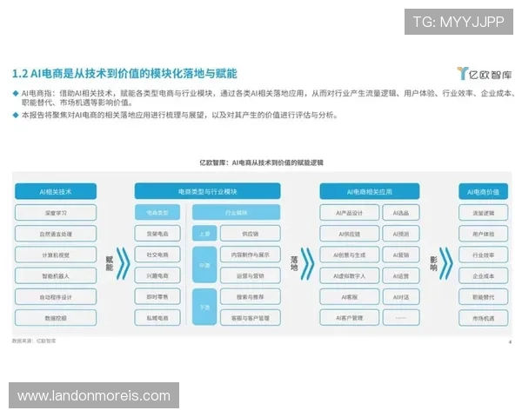Click the page number 4

510,341
